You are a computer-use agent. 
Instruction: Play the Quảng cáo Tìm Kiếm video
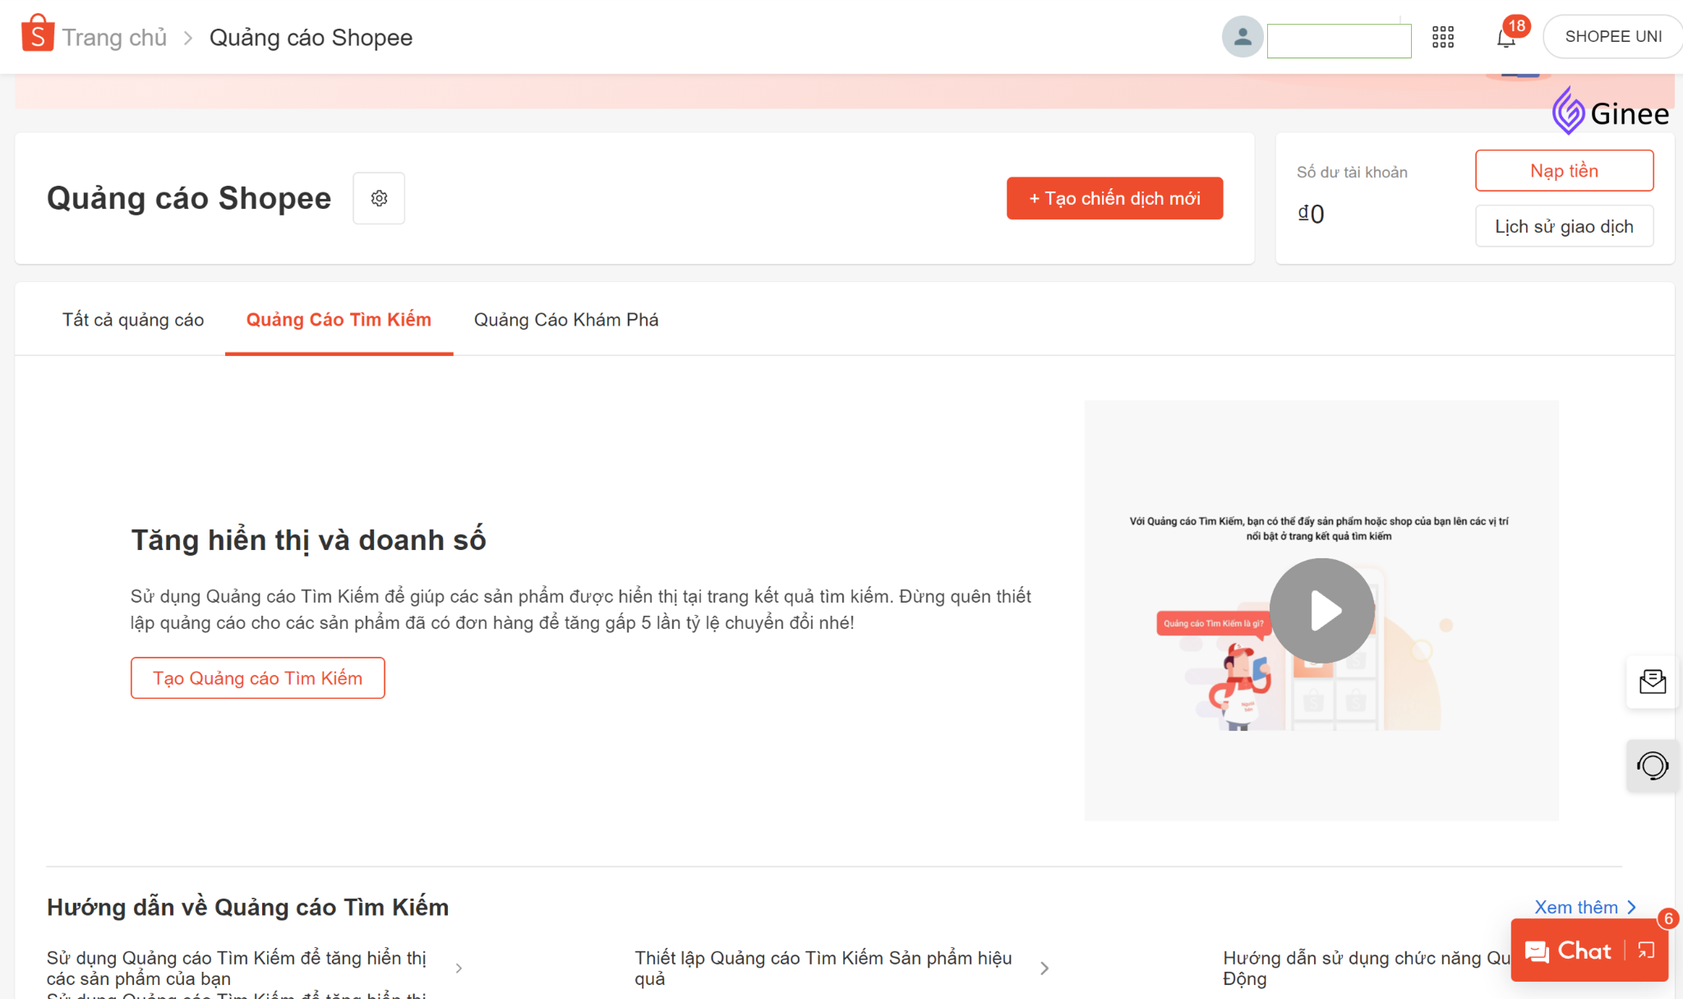[x=1321, y=611]
